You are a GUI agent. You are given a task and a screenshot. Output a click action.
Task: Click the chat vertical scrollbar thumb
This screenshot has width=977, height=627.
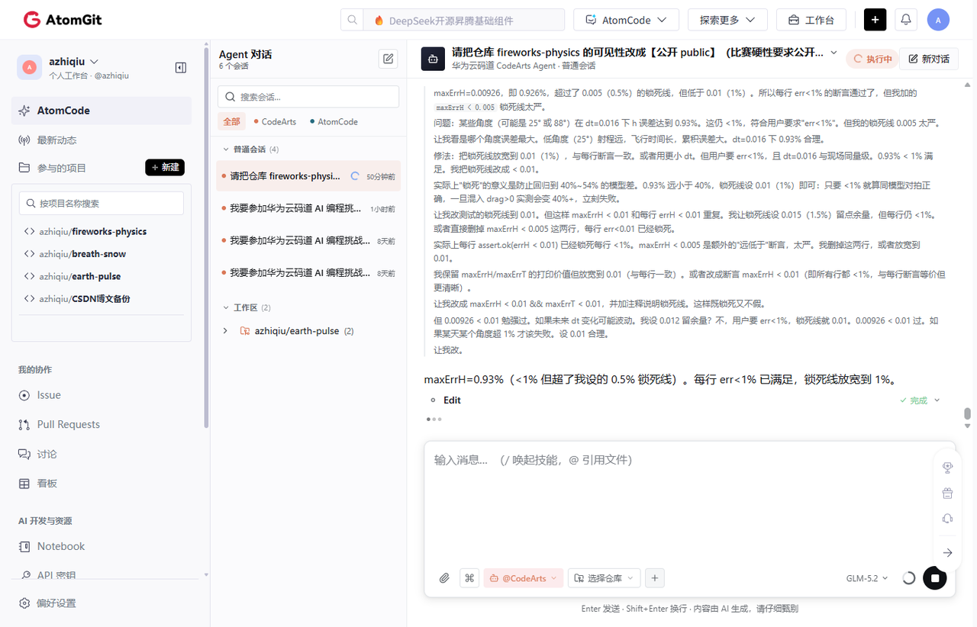tap(967, 413)
